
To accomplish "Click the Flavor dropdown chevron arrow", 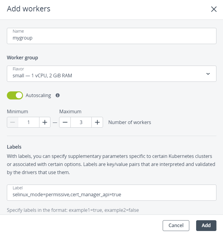I will pos(208,74).
